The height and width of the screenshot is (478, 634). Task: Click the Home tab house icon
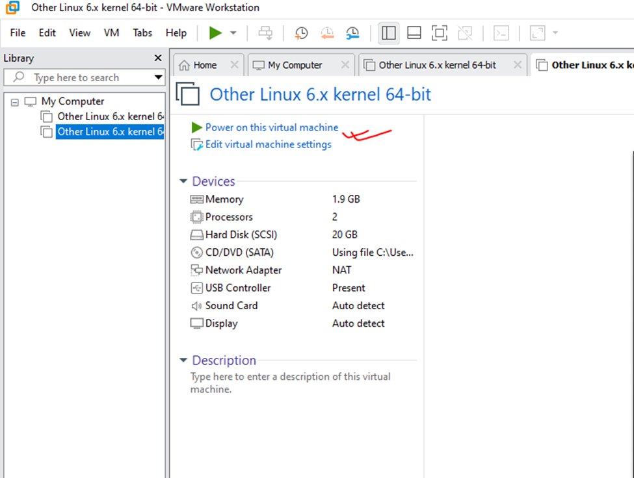pyautogui.click(x=184, y=65)
